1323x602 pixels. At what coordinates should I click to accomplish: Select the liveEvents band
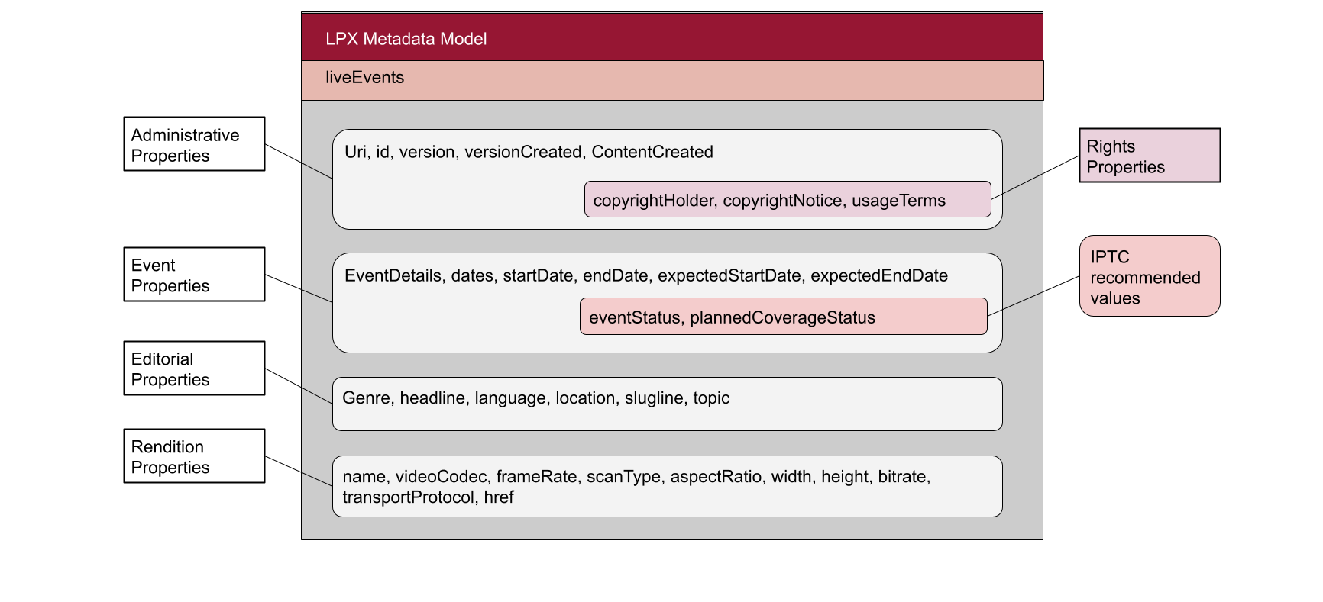(x=671, y=80)
